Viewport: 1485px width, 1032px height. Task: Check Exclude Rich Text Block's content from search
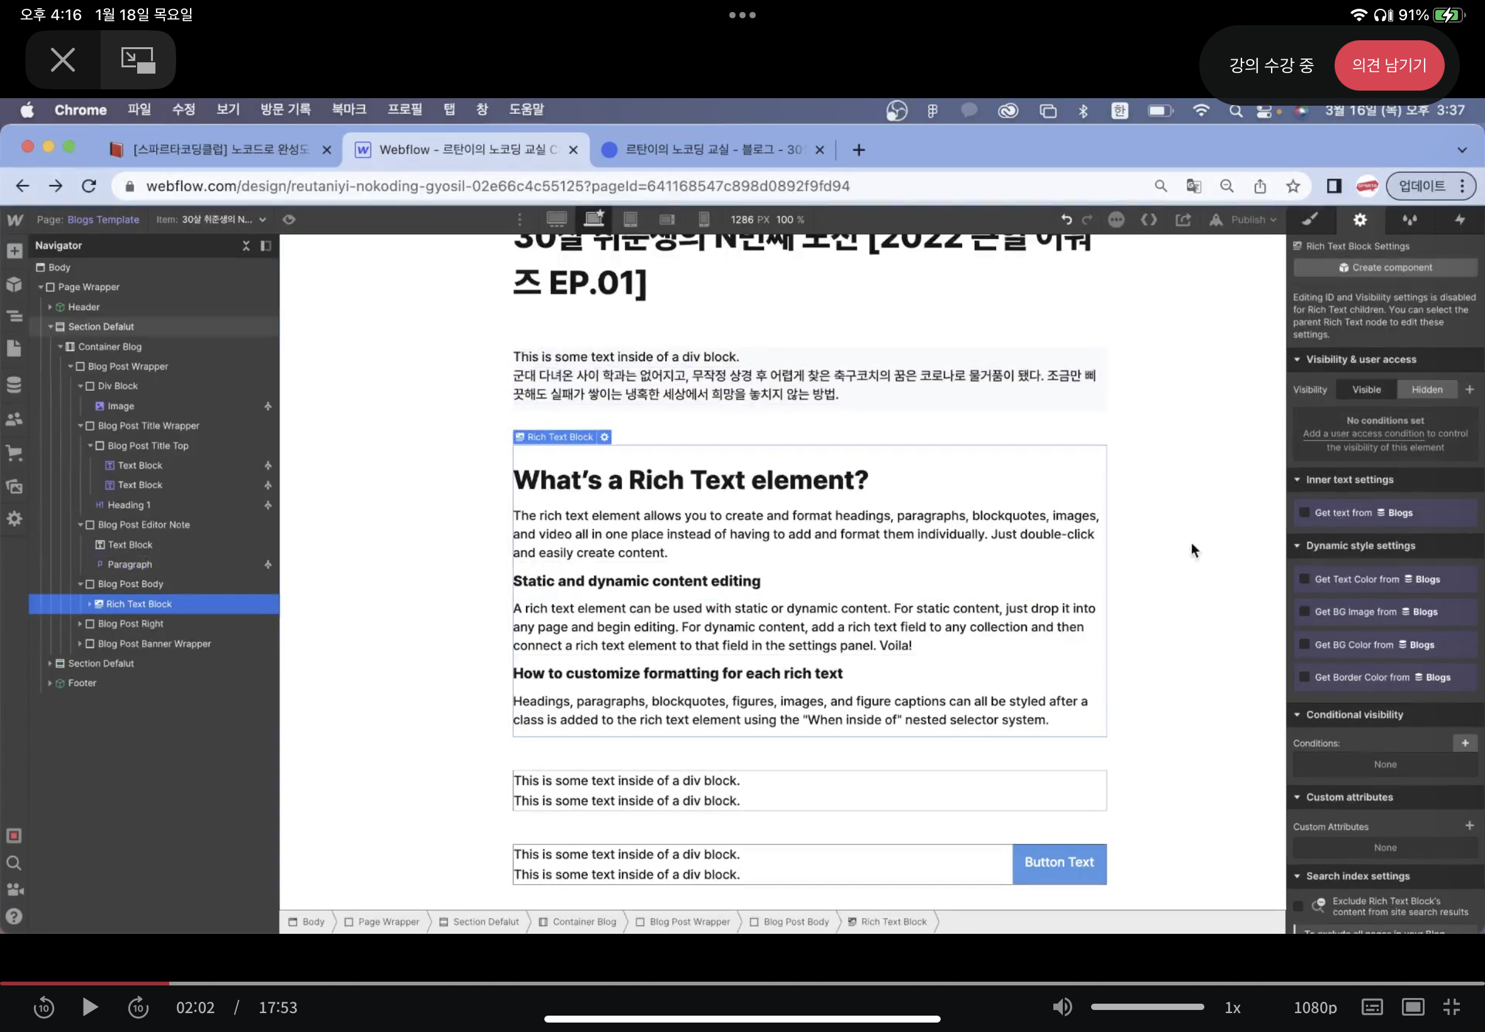pos(1298,907)
